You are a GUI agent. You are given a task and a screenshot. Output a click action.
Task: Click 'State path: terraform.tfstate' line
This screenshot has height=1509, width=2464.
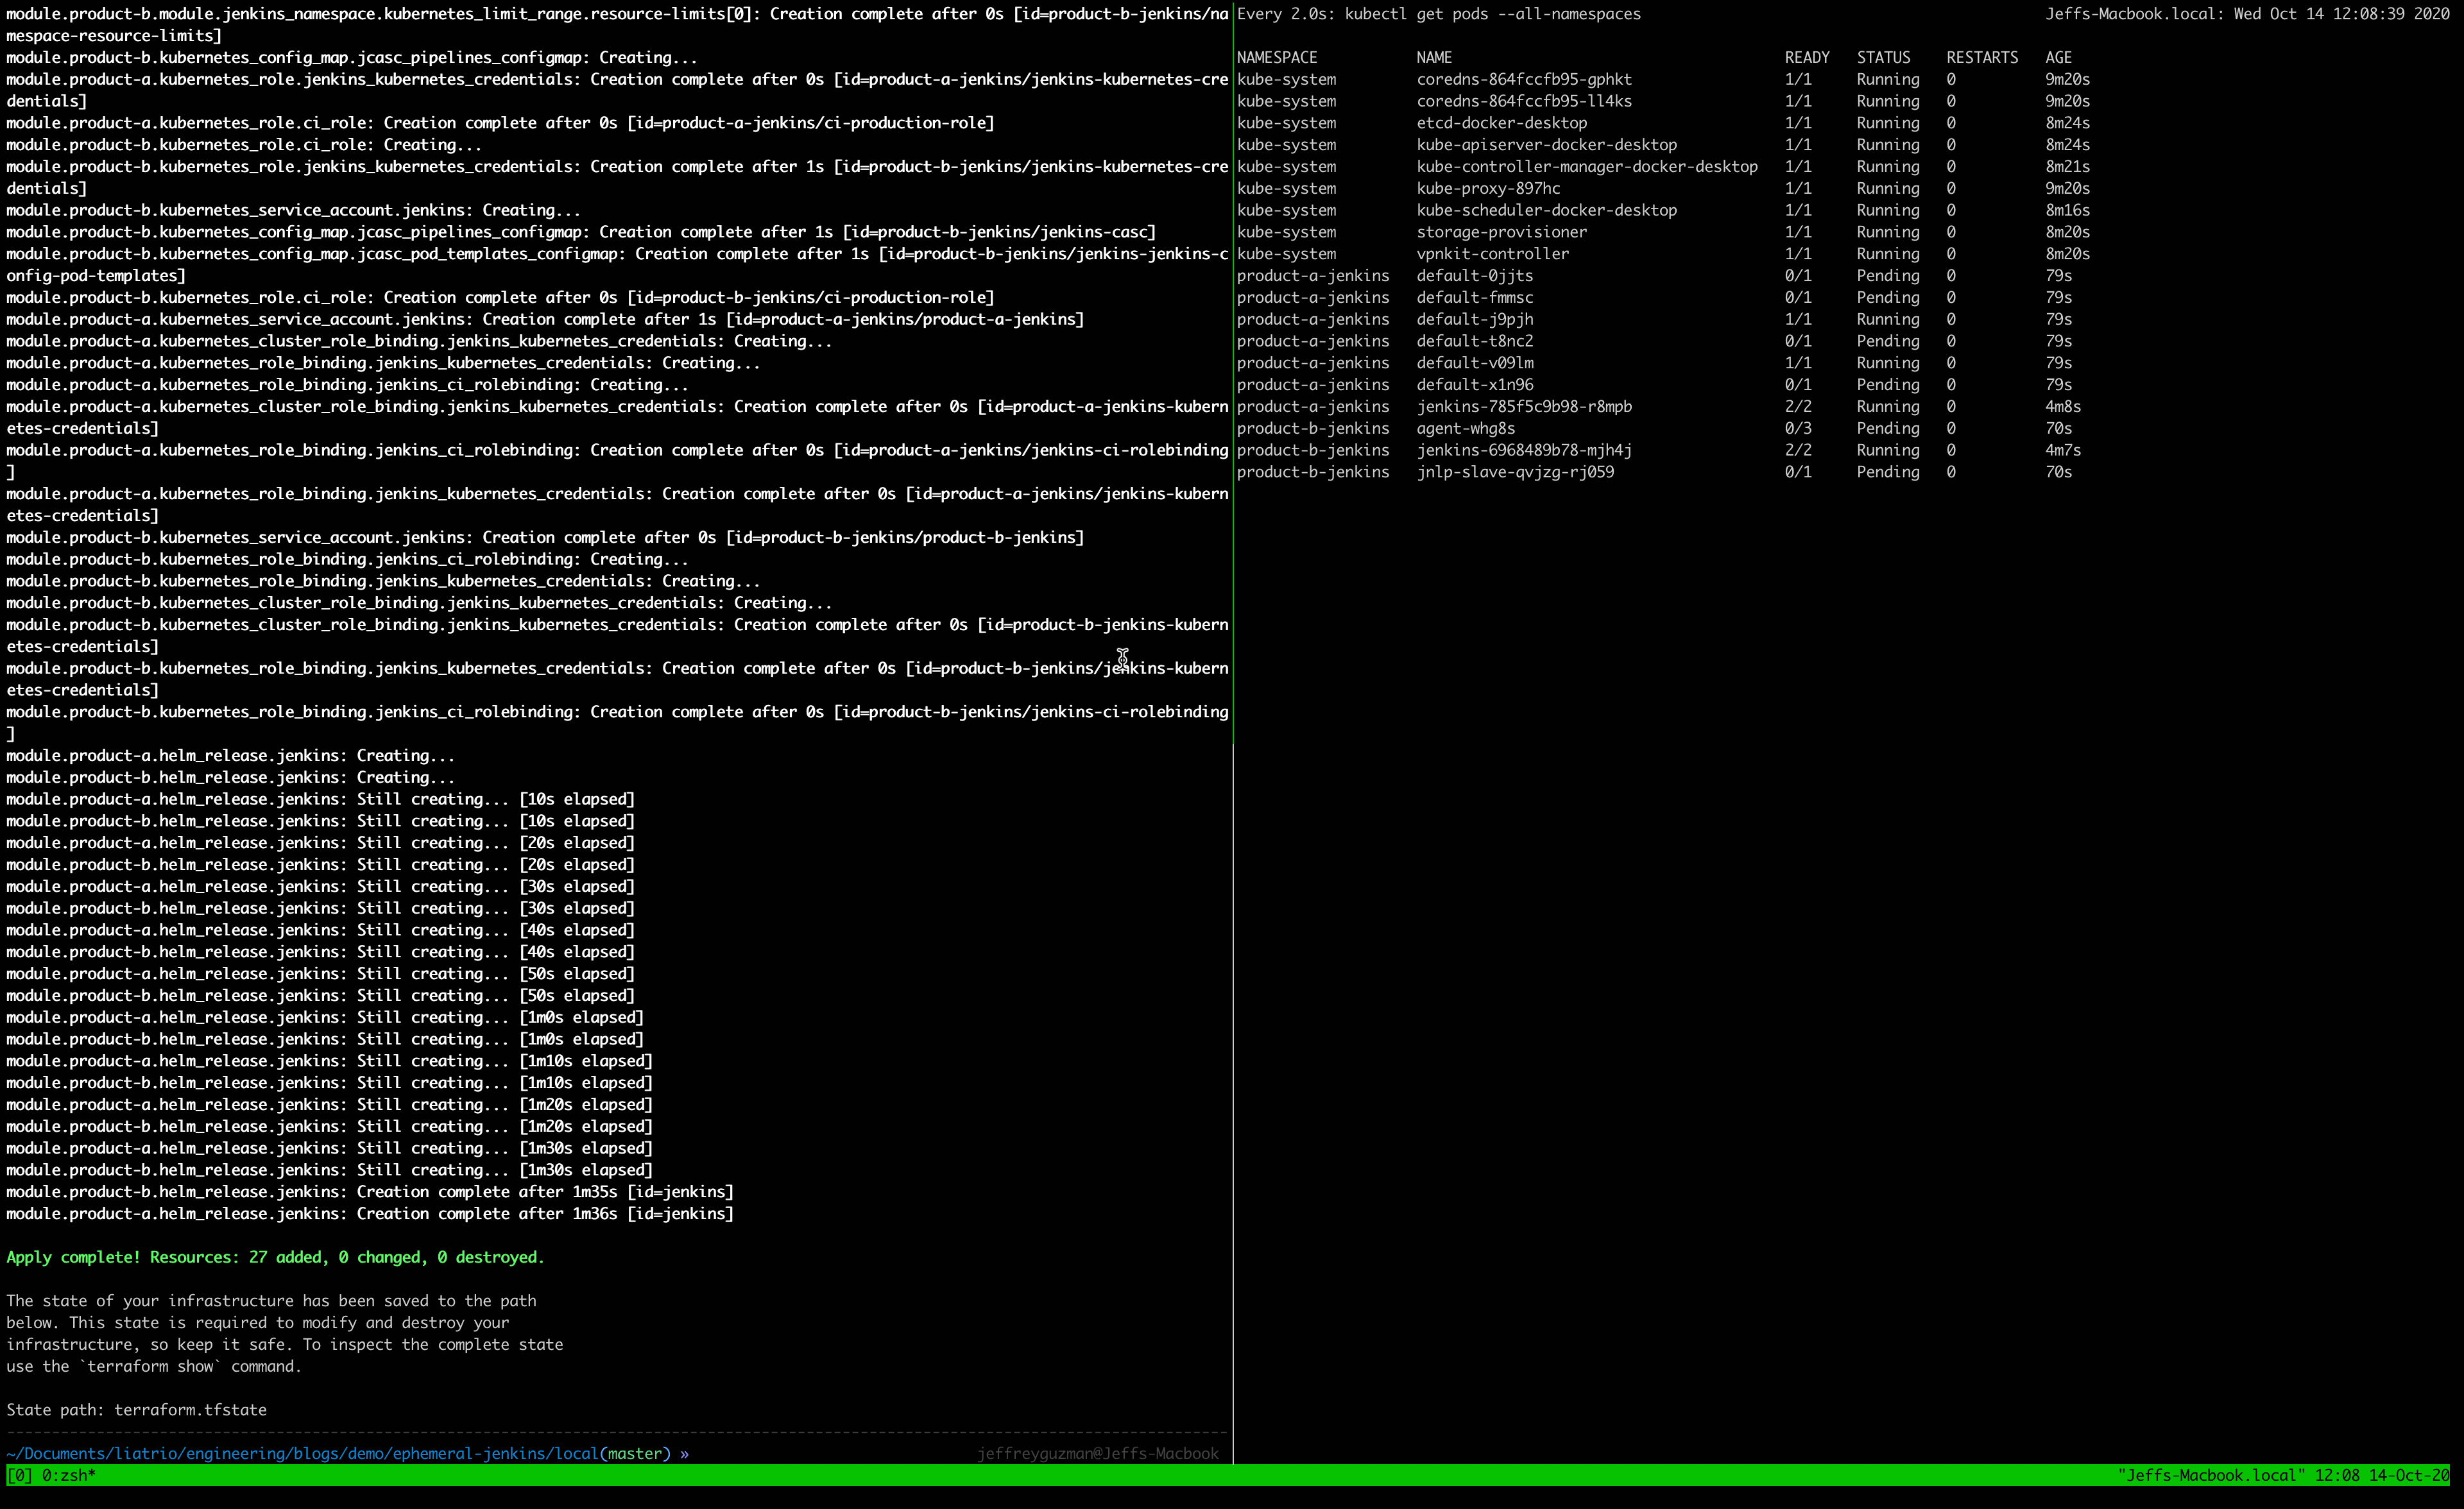coord(136,1410)
